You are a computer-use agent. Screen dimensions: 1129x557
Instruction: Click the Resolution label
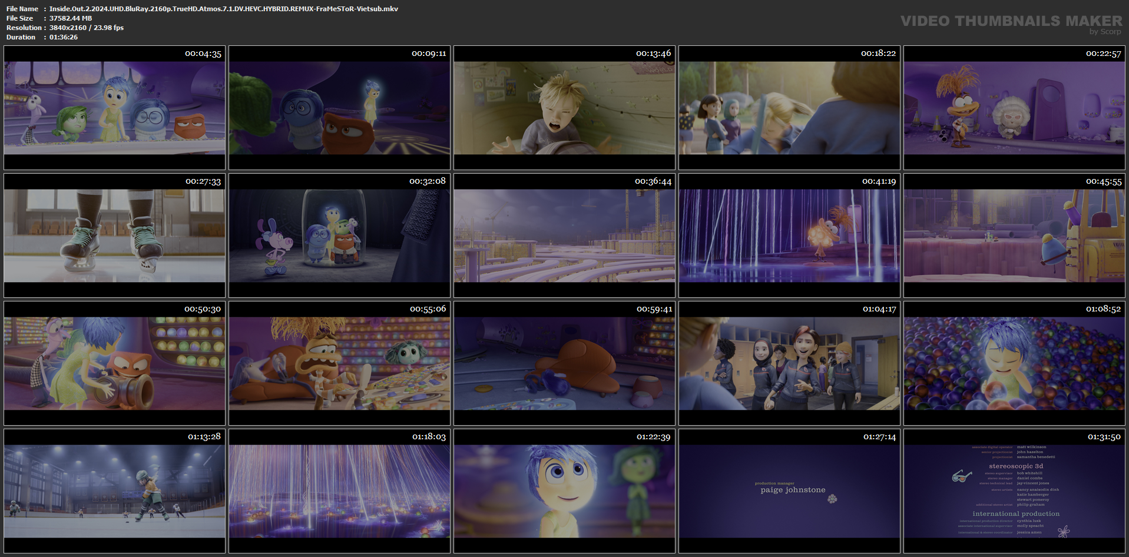[24, 28]
